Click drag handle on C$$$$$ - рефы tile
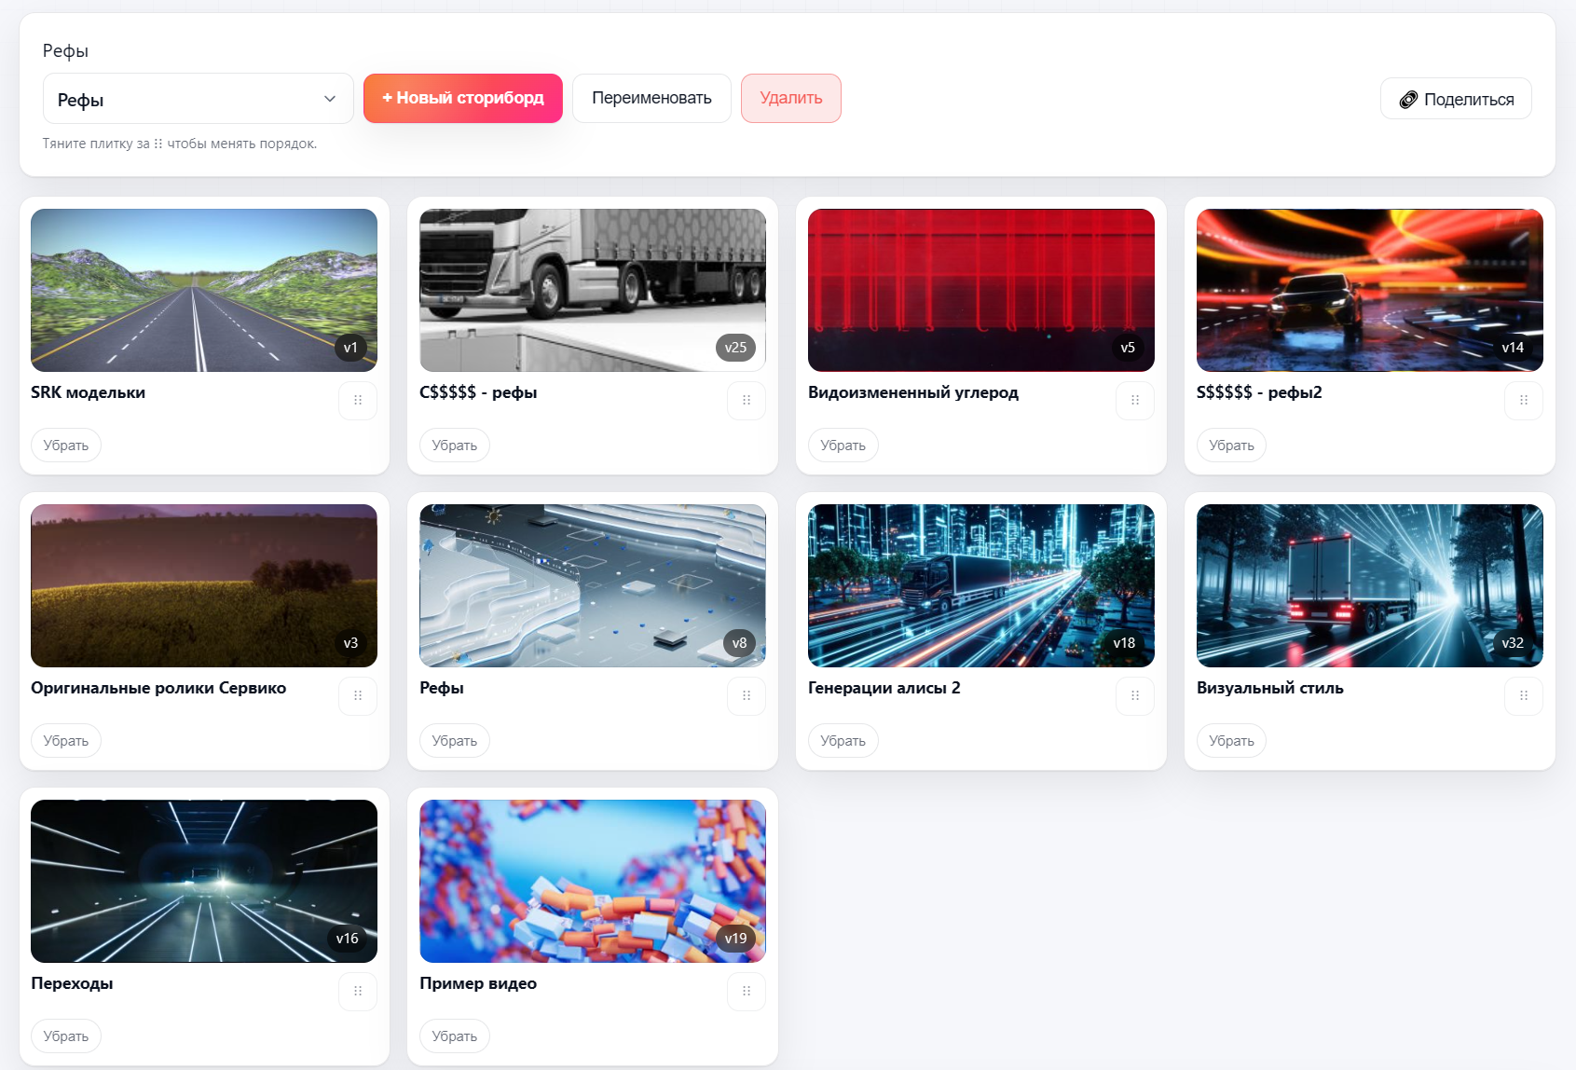This screenshot has width=1576, height=1070. (747, 401)
